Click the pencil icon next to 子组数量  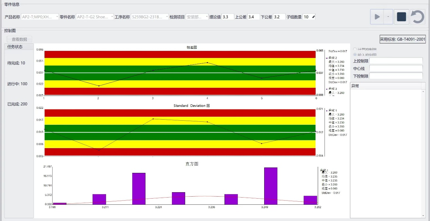tap(313, 17)
